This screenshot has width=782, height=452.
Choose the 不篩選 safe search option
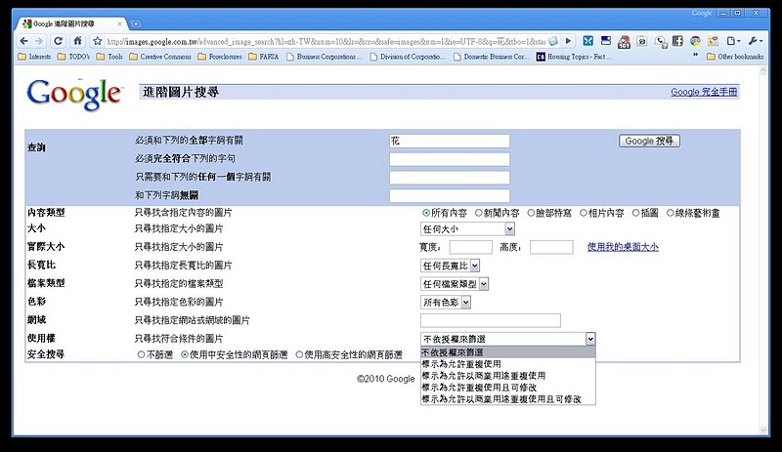(x=142, y=355)
